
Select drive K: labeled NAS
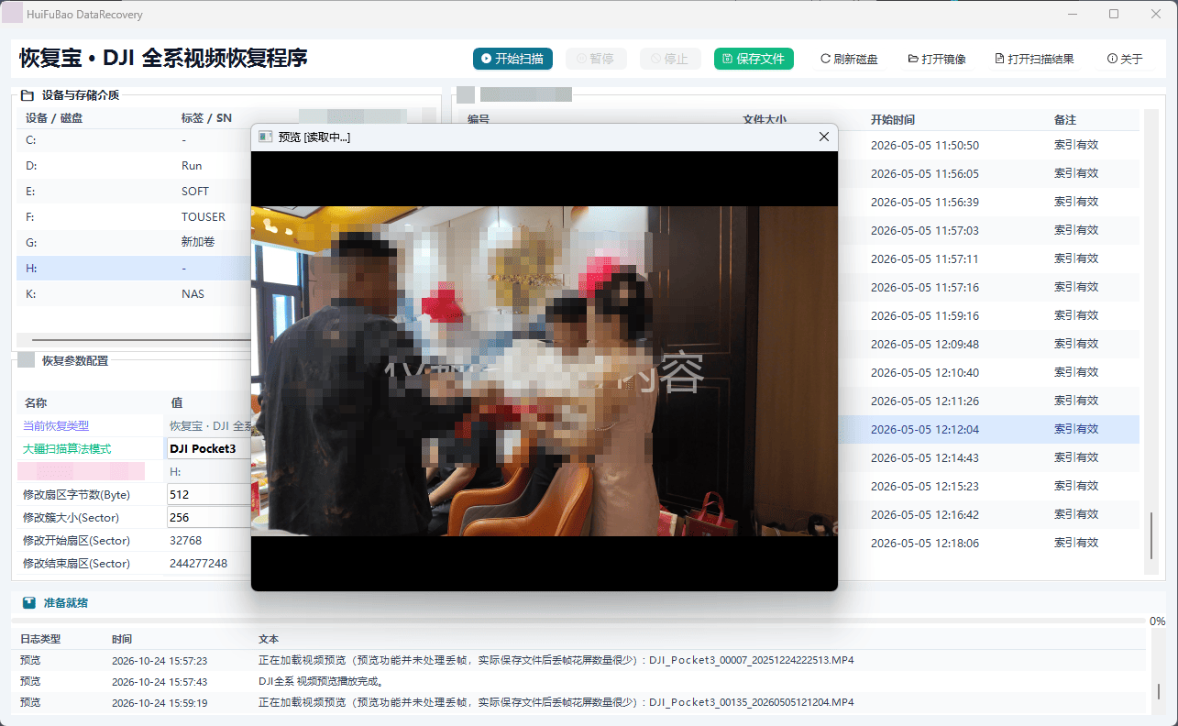pyautogui.click(x=134, y=294)
